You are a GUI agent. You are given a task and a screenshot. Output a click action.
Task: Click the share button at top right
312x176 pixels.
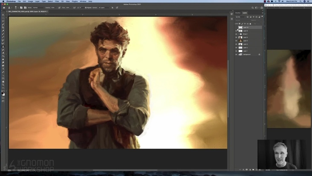[261, 8]
